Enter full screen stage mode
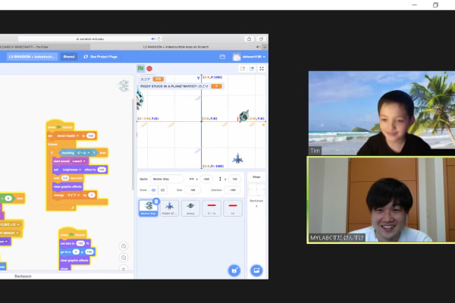 pyautogui.click(x=262, y=68)
